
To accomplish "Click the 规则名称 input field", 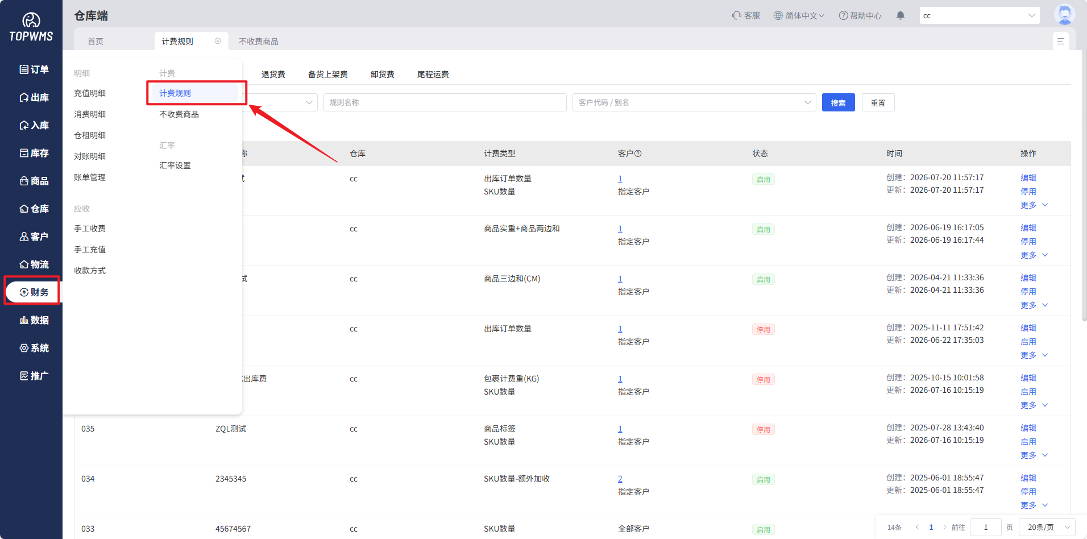I will 445,102.
